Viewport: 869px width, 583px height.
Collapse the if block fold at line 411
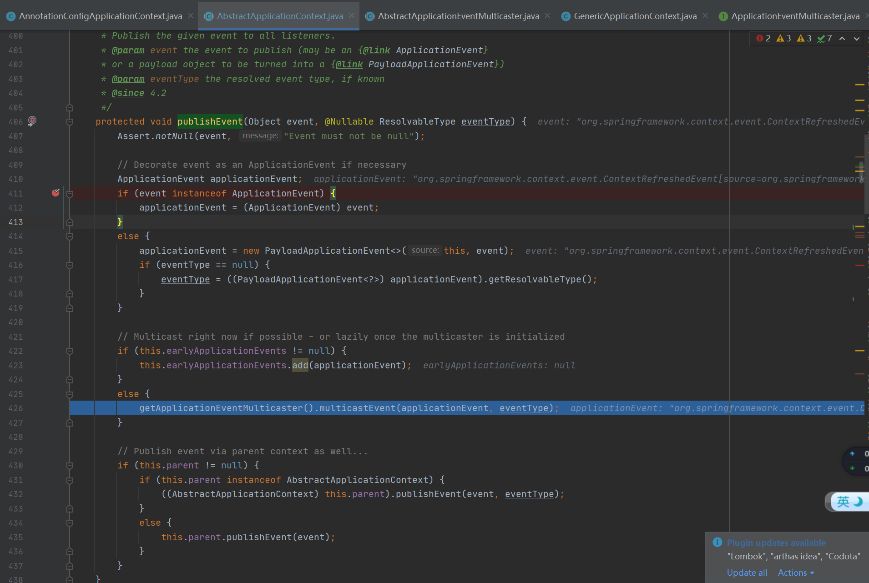(x=70, y=194)
